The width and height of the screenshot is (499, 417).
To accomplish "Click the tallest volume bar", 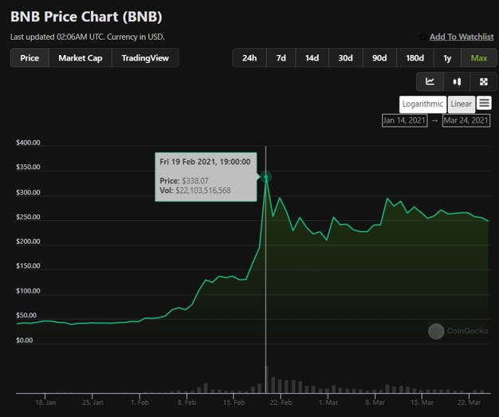I will click(266, 380).
